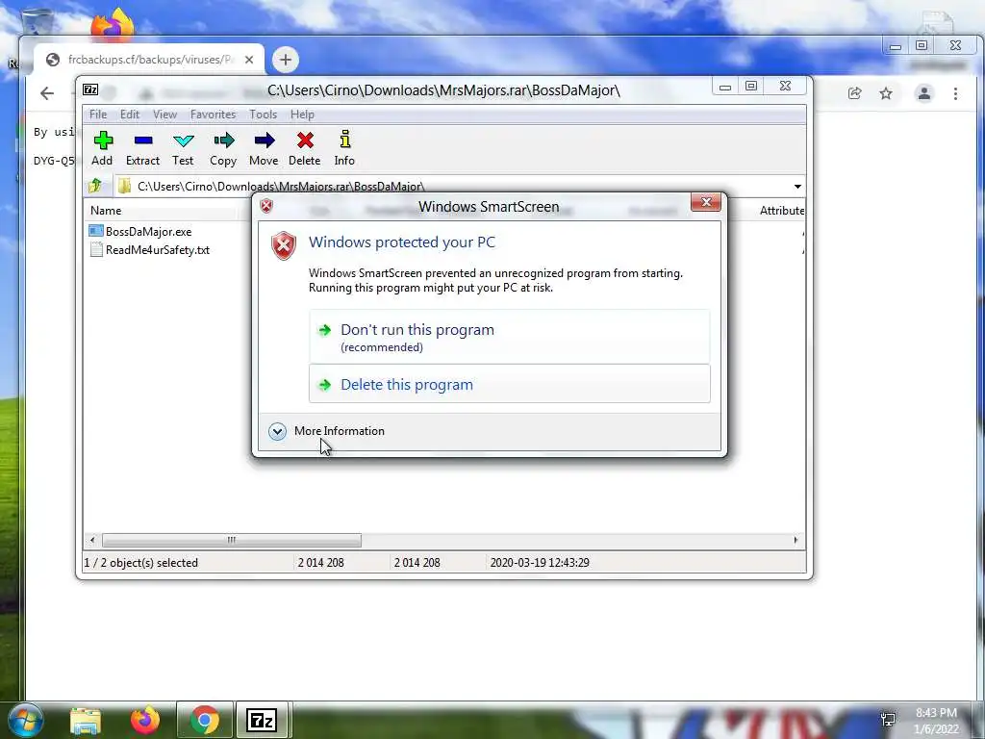Click the Info toolbar icon

[345, 139]
